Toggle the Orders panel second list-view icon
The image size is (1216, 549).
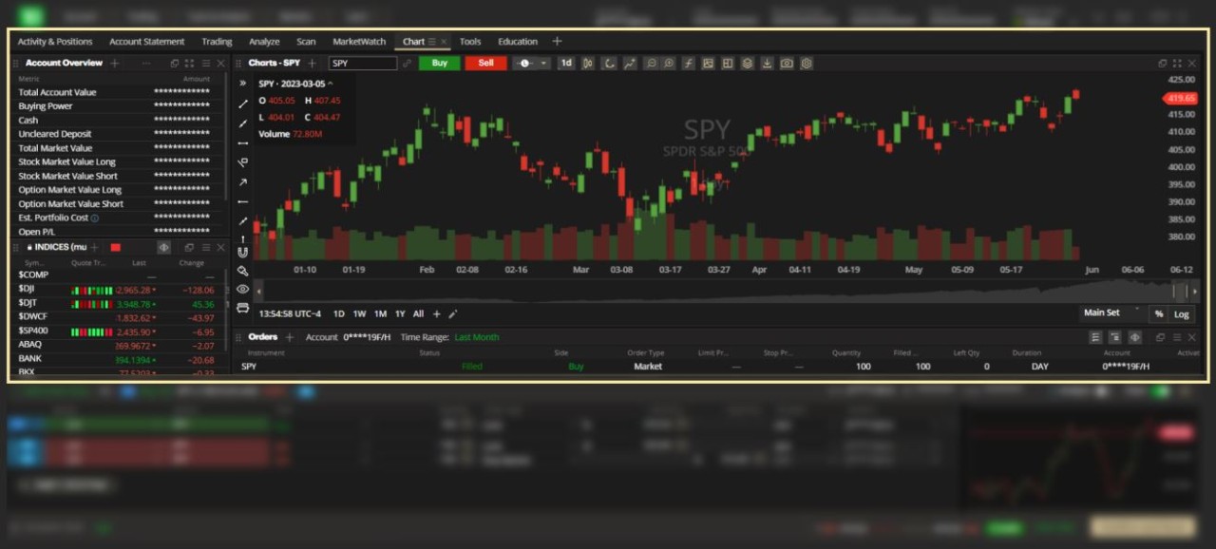1114,337
